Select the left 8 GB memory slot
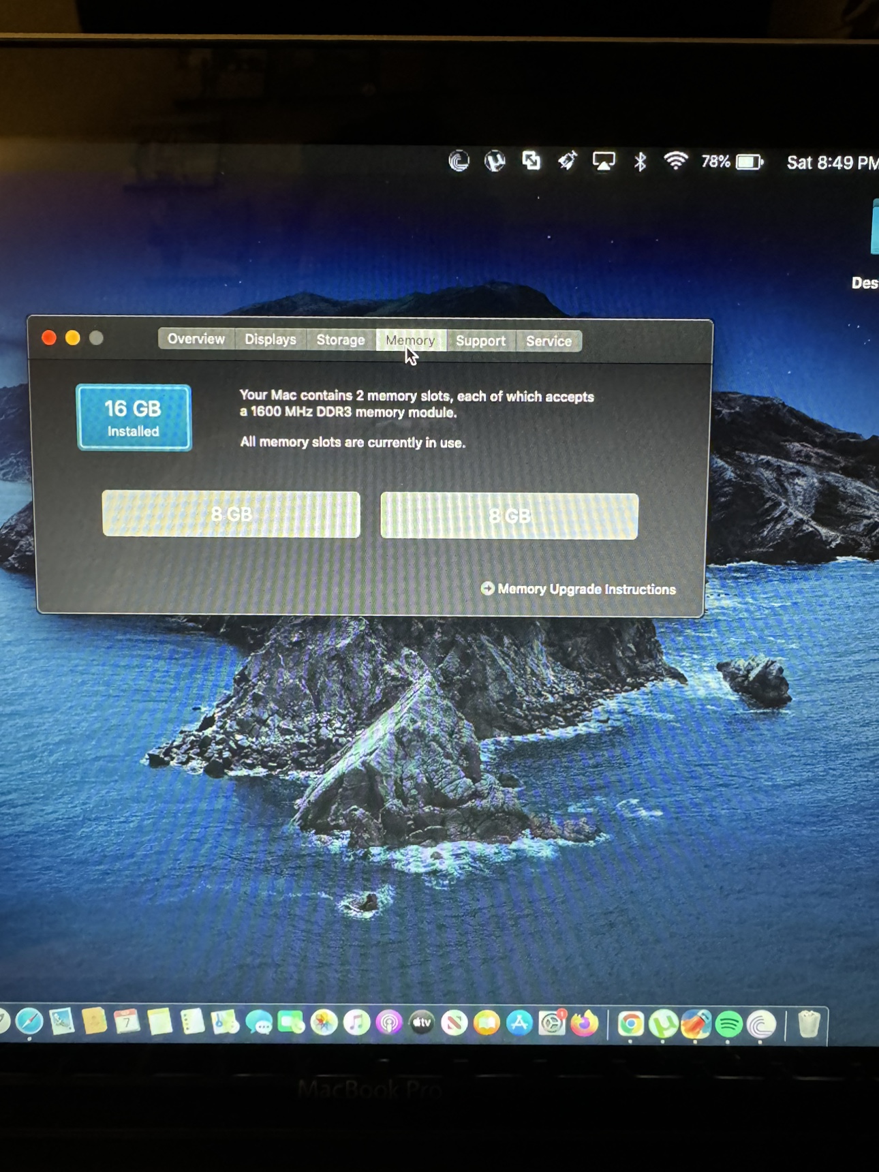 (x=231, y=514)
